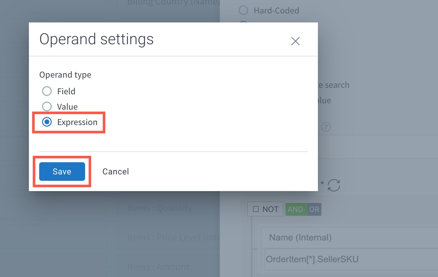The image size is (438, 277).
Task: Open the help tooltip via question mark icon
Action: pyautogui.click(x=326, y=127)
